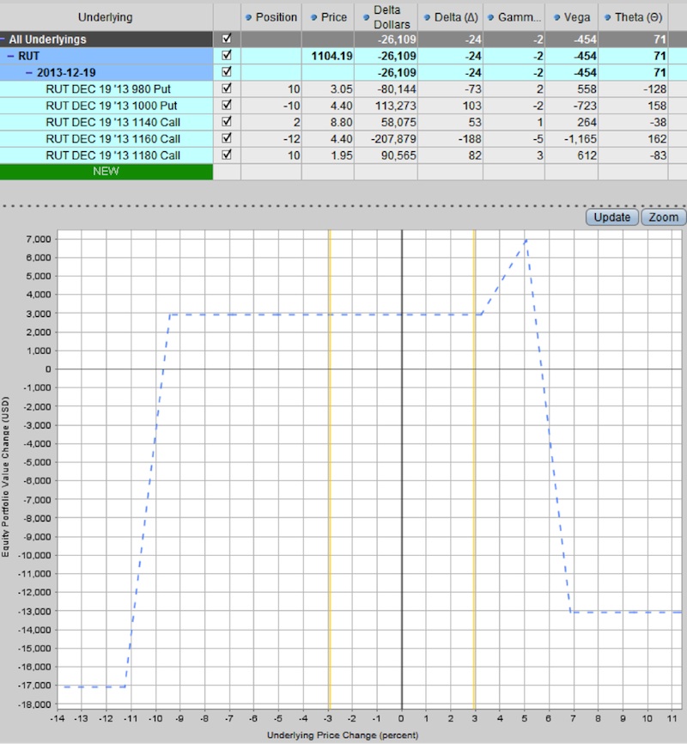The width and height of the screenshot is (687, 744).
Task: Toggle checkbox for RUT 1160 Call
Action: pos(227,138)
